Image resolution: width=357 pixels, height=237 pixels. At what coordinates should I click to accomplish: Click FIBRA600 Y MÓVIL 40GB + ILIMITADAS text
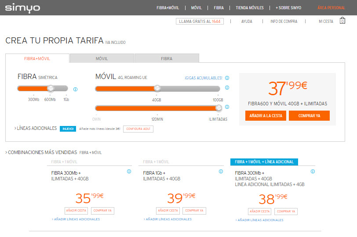click(x=288, y=104)
